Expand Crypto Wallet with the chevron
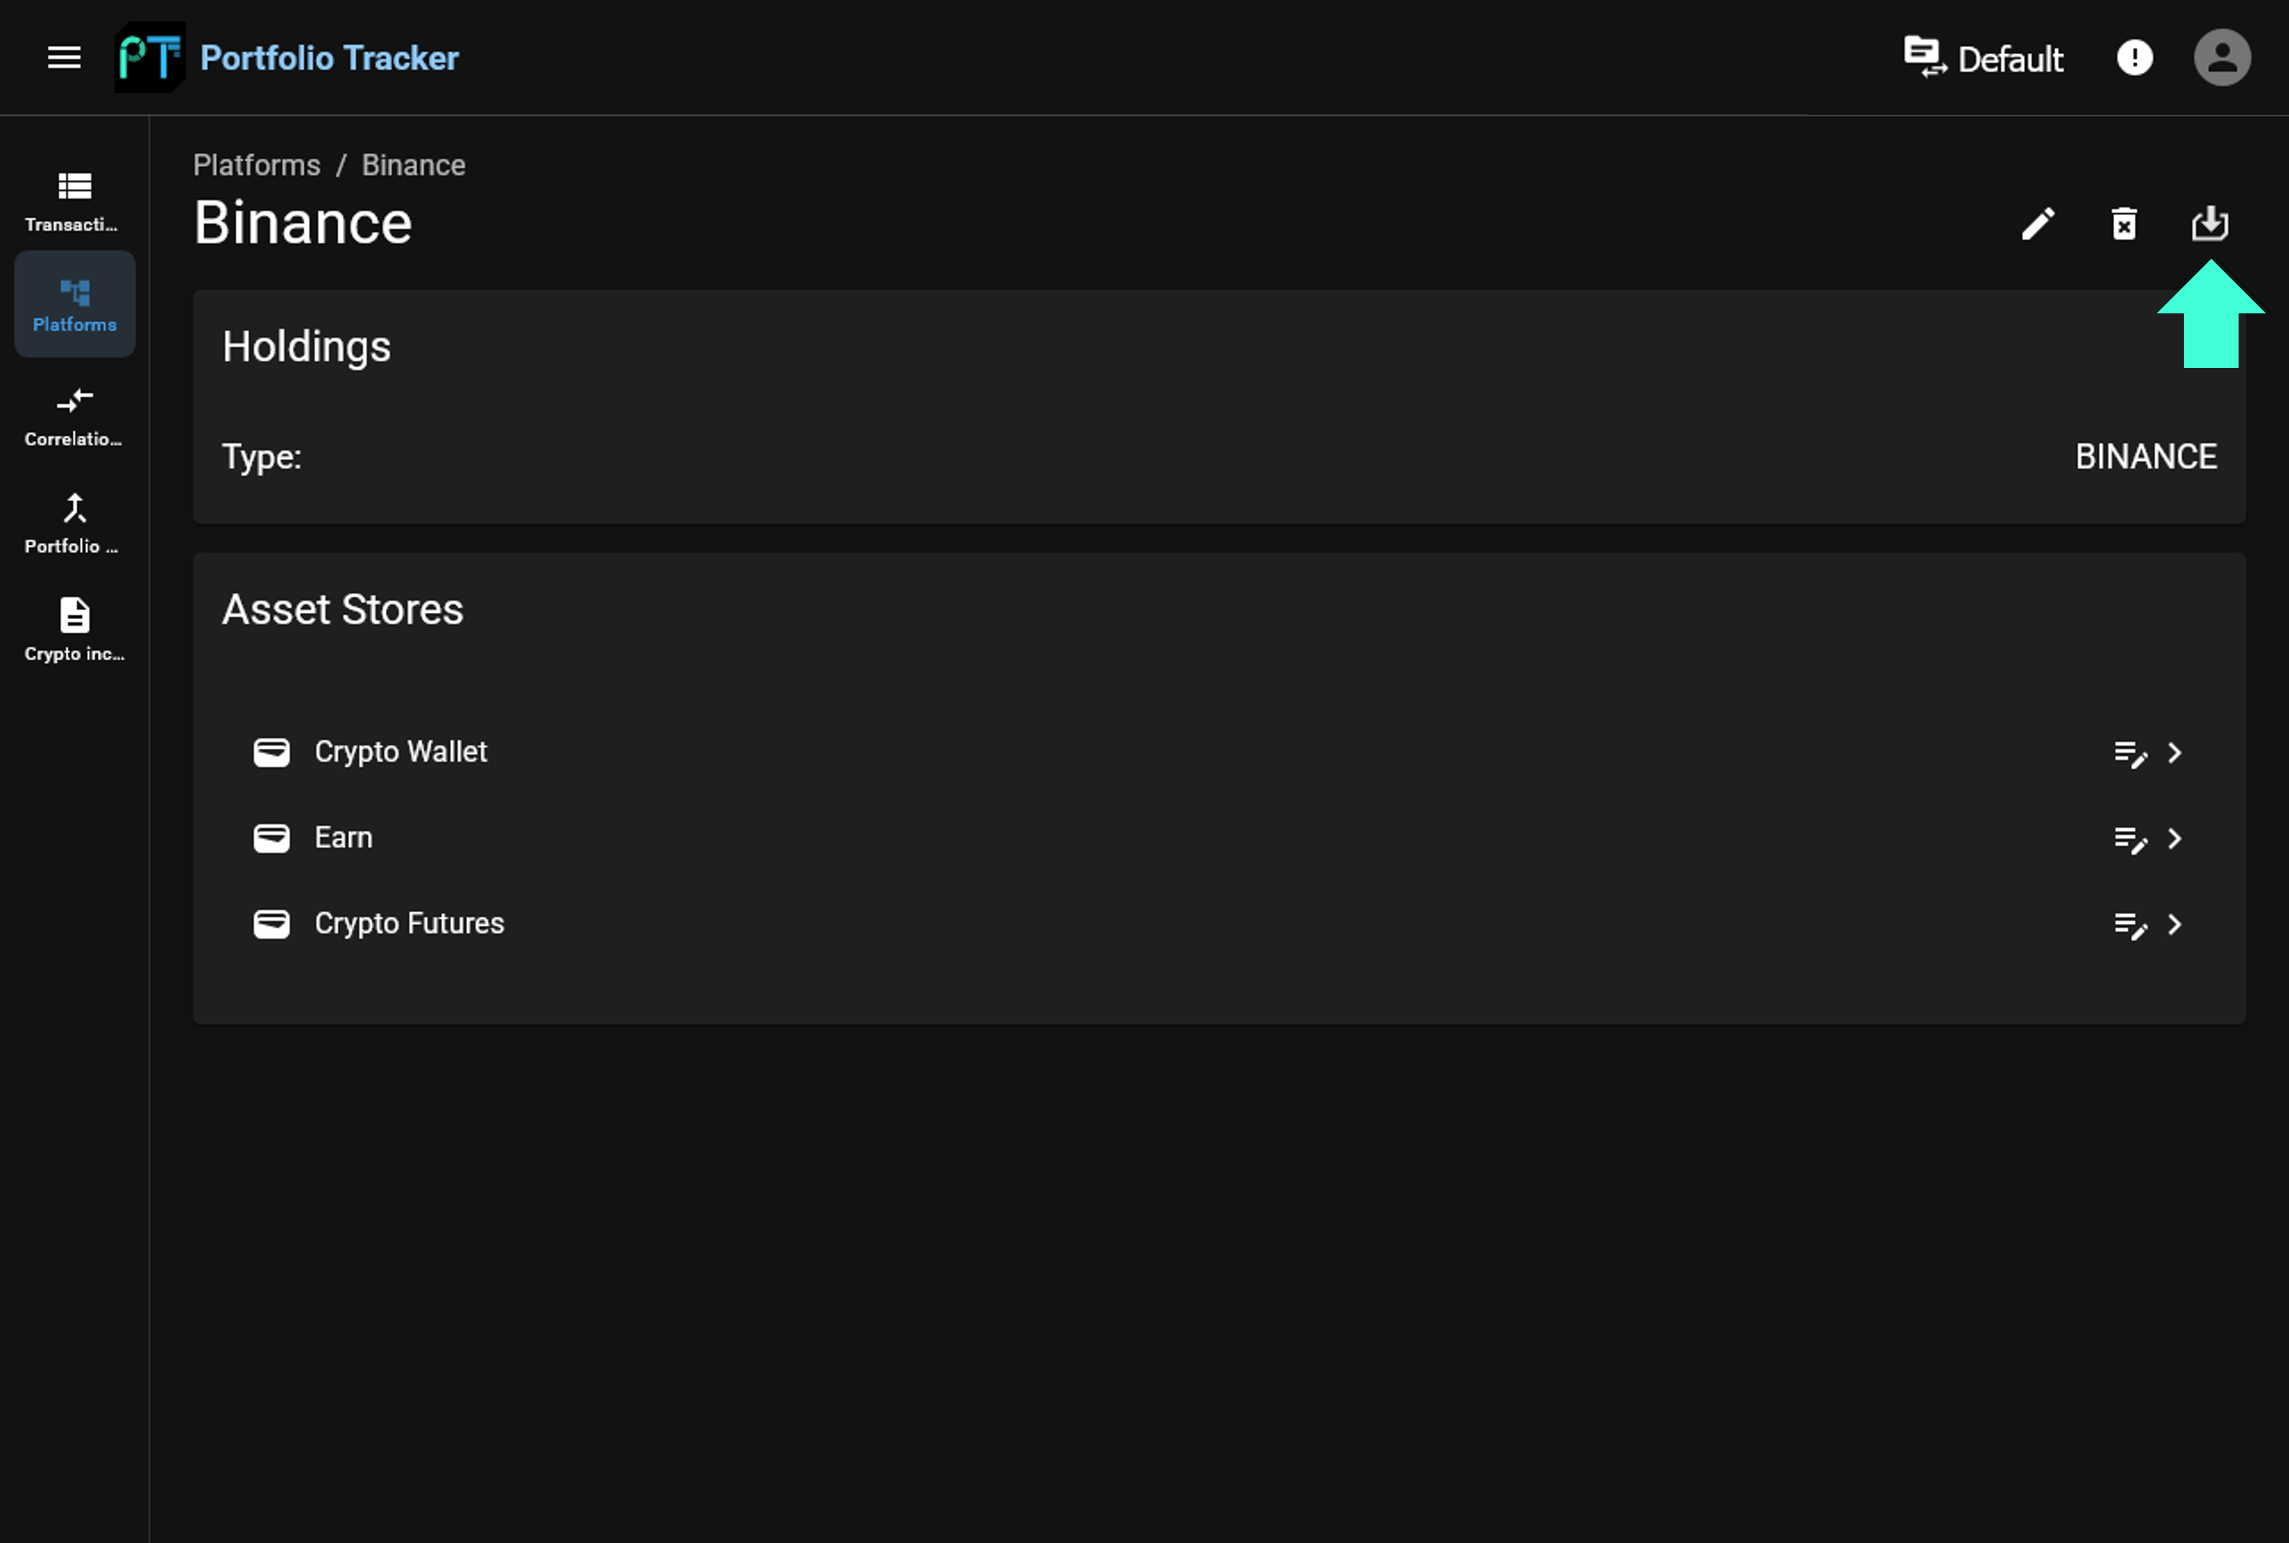2289x1543 pixels. [2175, 754]
